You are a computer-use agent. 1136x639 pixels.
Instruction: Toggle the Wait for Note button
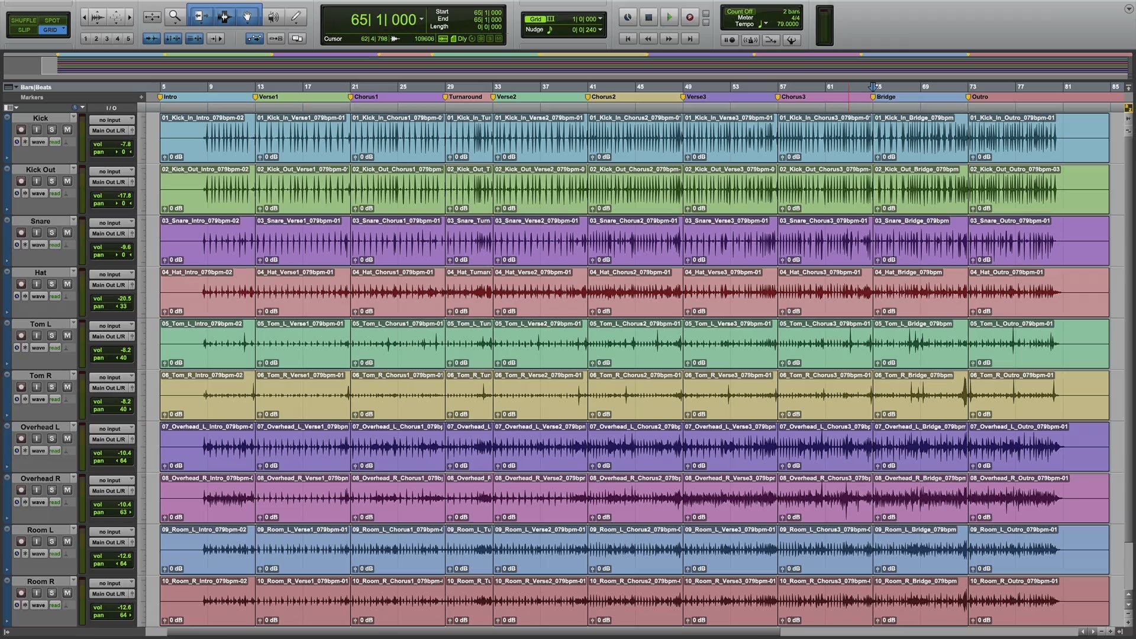pos(730,40)
